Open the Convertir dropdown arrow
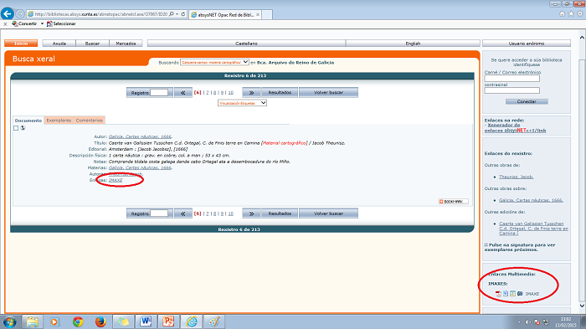The width and height of the screenshot is (586, 329). tap(42, 23)
